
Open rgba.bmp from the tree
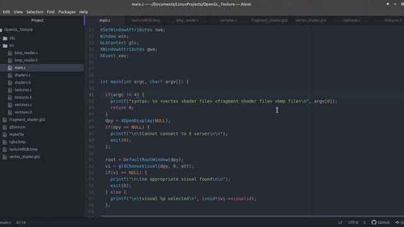(17, 142)
